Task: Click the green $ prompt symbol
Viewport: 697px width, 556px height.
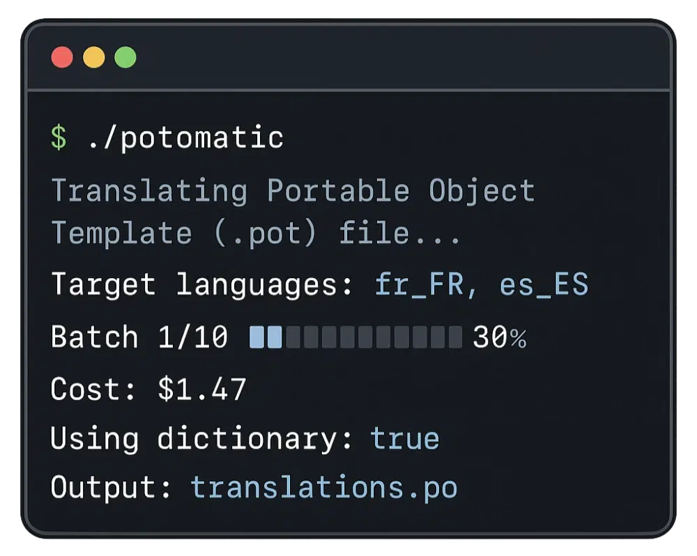Action: click(59, 138)
